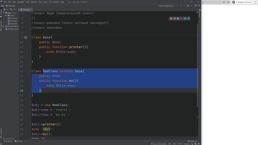Click the editor vertical scrollbar

point(197,65)
